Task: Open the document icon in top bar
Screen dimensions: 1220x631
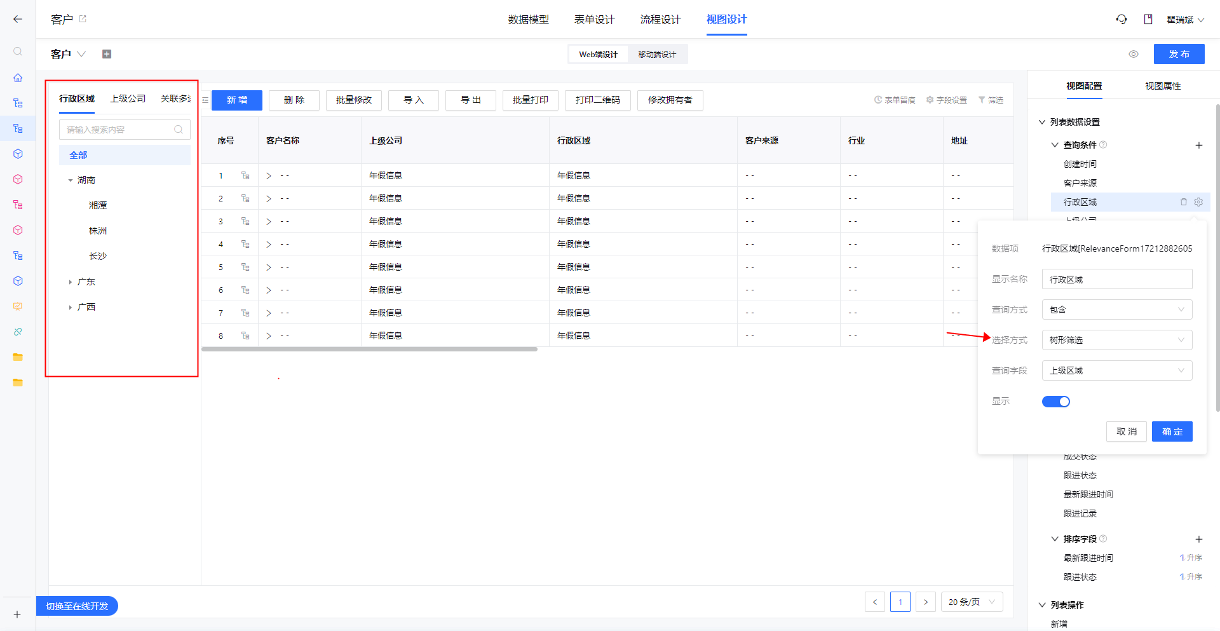Action: coord(1148,19)
